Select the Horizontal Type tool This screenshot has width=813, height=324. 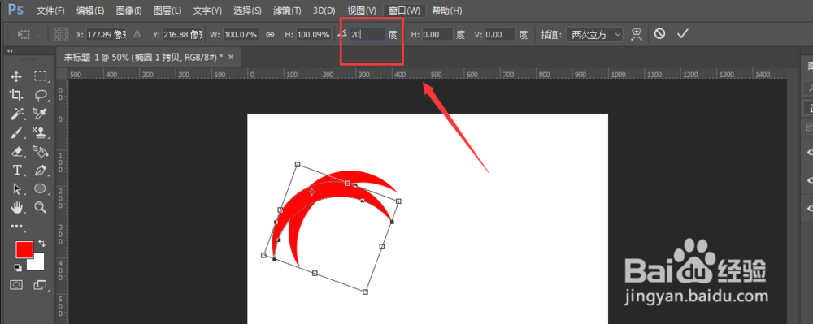point(16,171)
